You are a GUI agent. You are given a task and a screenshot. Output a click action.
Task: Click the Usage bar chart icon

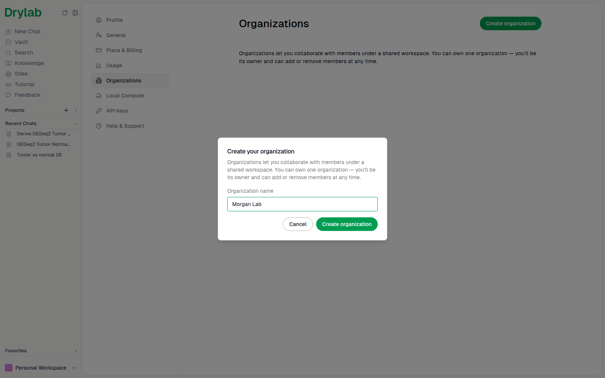(x=99, y=65)
